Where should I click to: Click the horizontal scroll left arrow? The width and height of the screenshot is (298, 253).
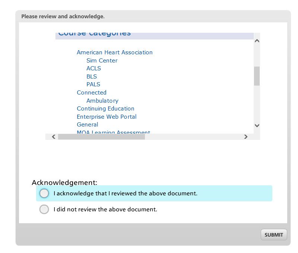coord(54,137)
